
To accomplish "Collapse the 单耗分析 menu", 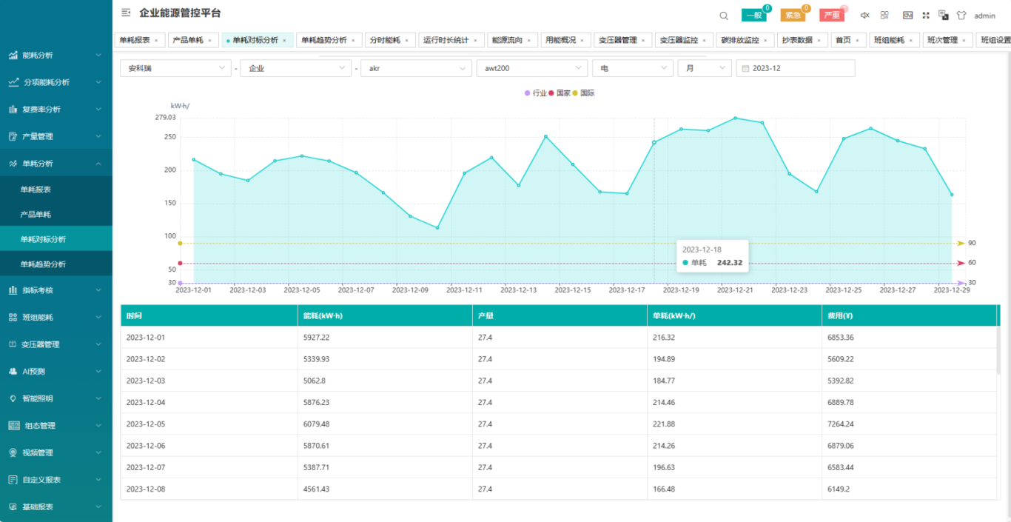I will 56,164.
